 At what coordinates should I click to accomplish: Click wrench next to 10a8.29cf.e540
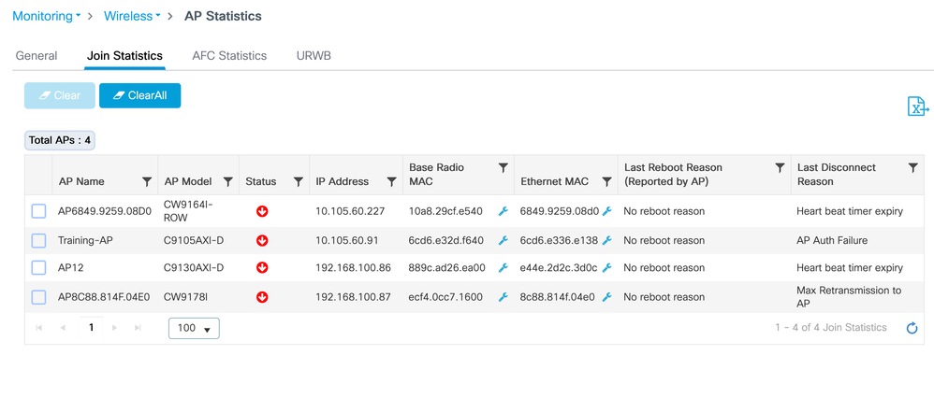point(503,211)
